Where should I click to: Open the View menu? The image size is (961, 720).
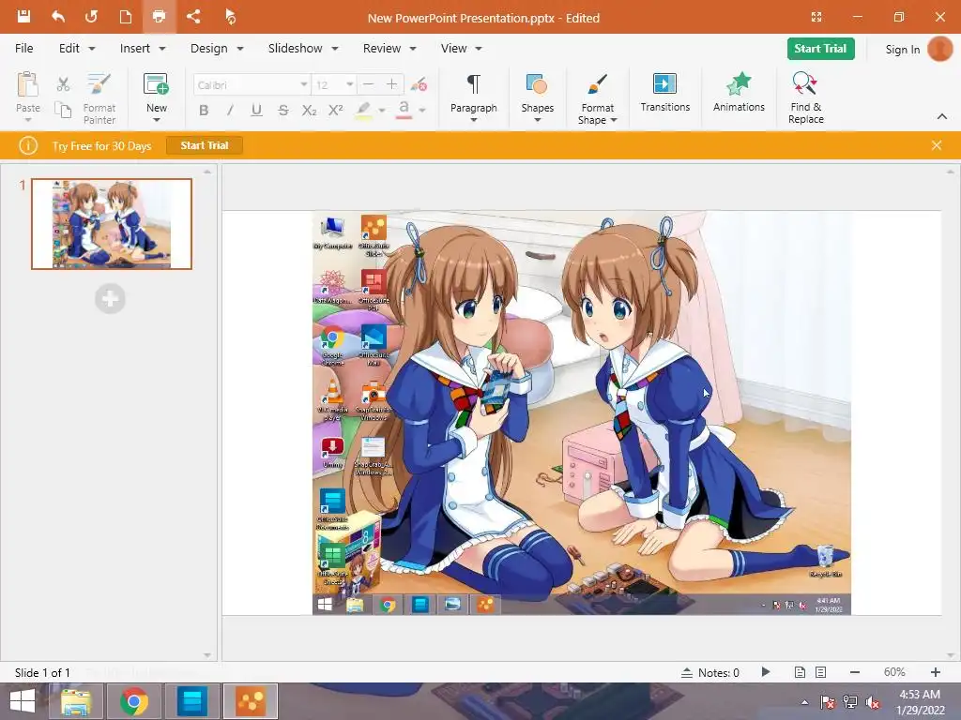tap(461, 49)
